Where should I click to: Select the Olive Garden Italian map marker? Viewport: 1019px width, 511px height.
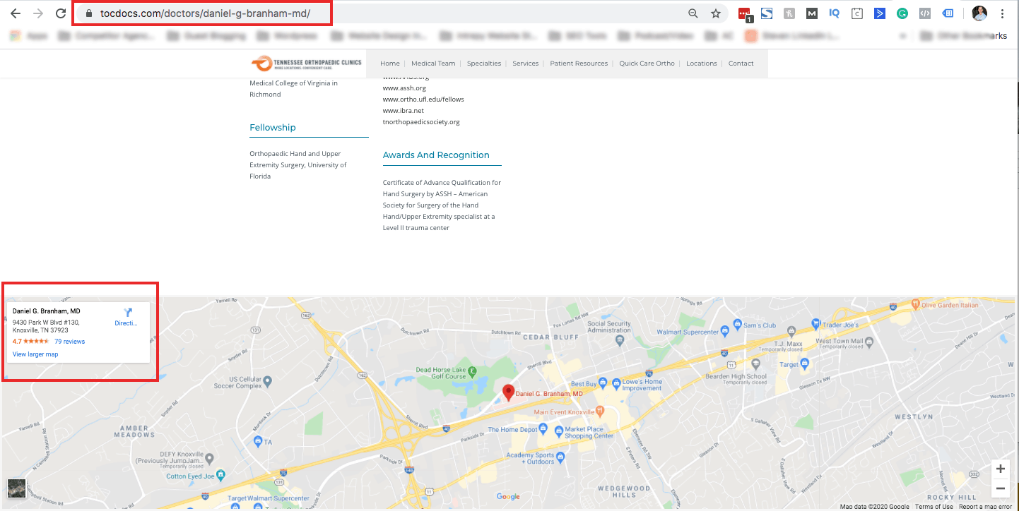(x=915, y=304)
